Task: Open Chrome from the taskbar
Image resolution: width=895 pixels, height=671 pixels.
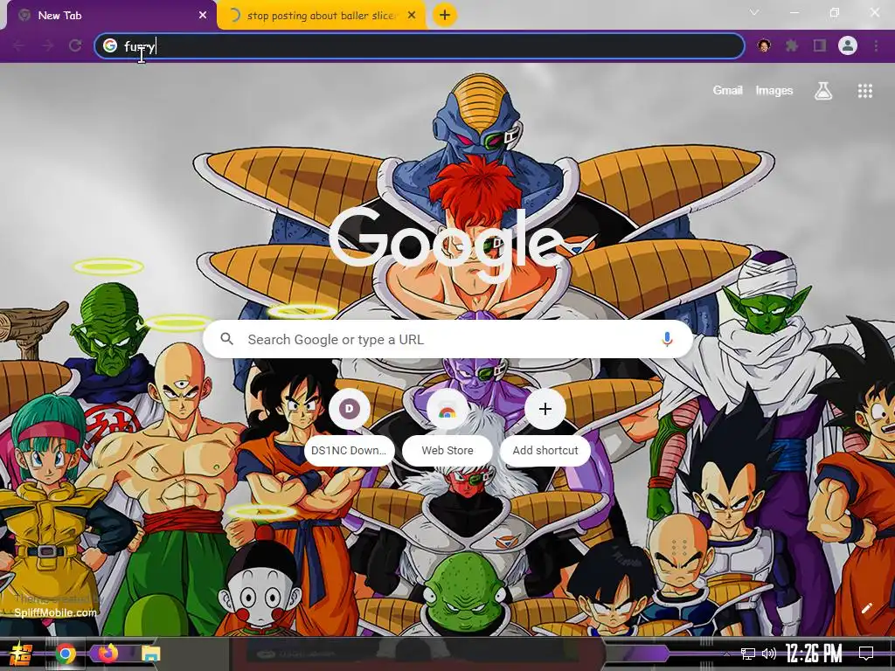Action: 65,654
